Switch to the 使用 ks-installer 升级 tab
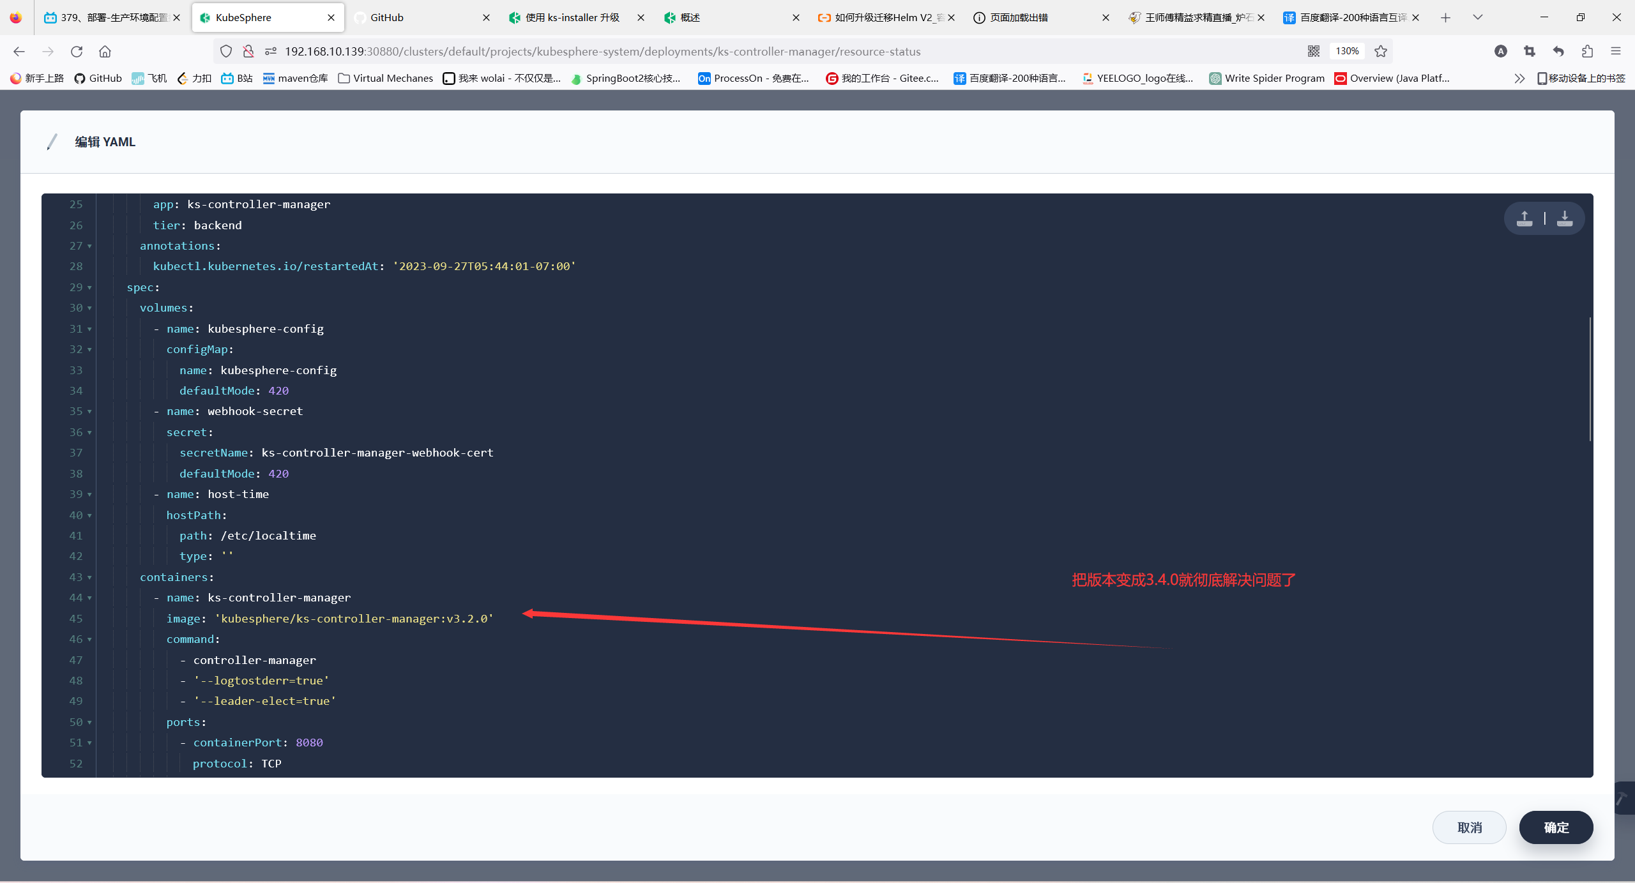The height and width of the screenshot is (883, 1635). (576, 17)
